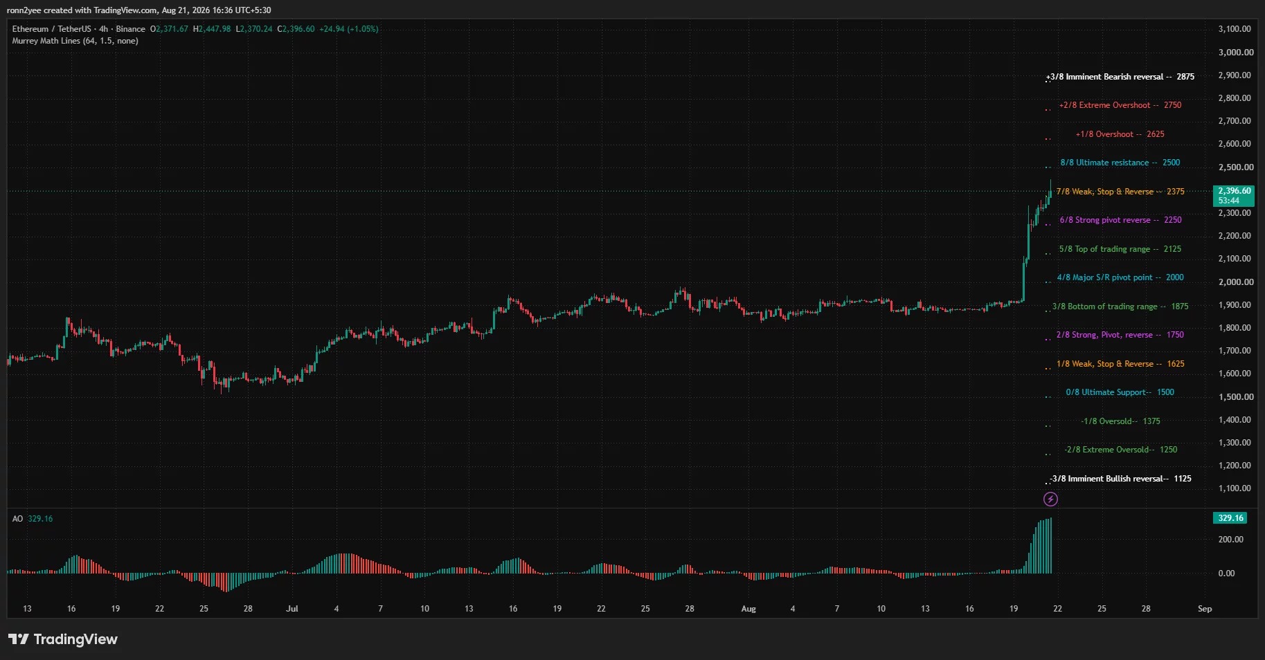Click the 7/8 Weak, Stop & Reverse label
1265x660 pixels.
pos(1120,192)
